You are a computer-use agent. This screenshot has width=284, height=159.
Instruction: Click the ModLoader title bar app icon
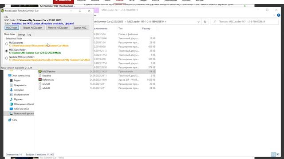(3, 11)
